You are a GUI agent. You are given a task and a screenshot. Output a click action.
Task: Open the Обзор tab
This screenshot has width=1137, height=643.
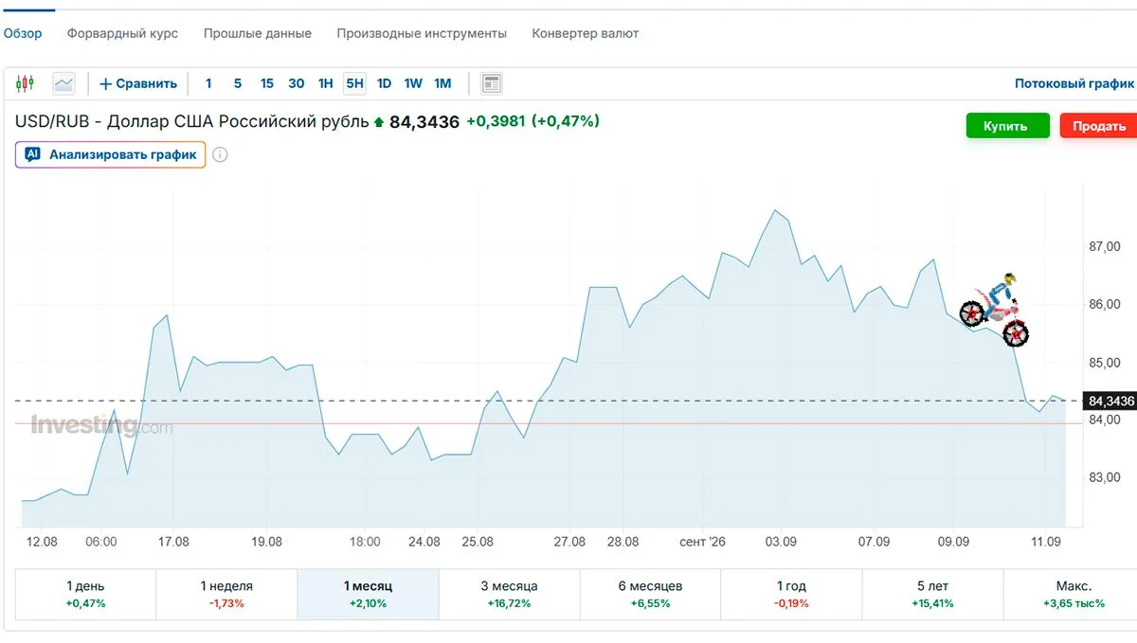click(23, 33)
